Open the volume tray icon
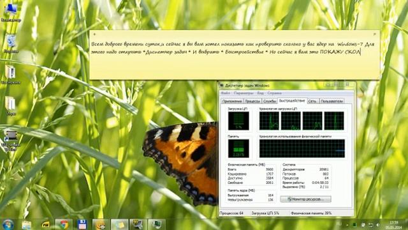Viewport: 408px width, 230px height. (378, 224)
